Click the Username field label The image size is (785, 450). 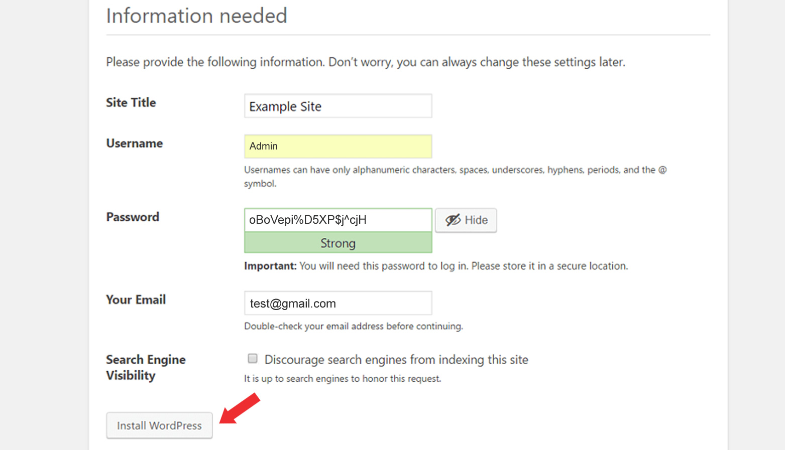pyautogui.click(x=134, y=143)
